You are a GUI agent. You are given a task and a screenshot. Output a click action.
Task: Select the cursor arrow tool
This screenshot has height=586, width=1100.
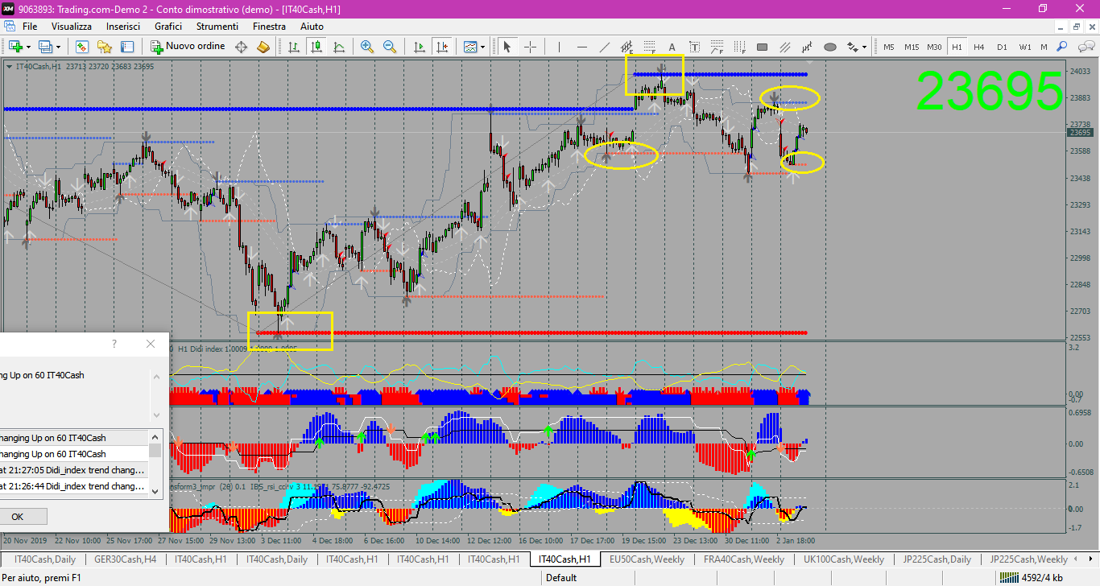507,47
